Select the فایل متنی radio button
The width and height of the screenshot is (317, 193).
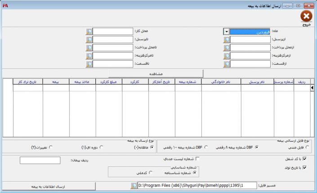click(307, 147)
